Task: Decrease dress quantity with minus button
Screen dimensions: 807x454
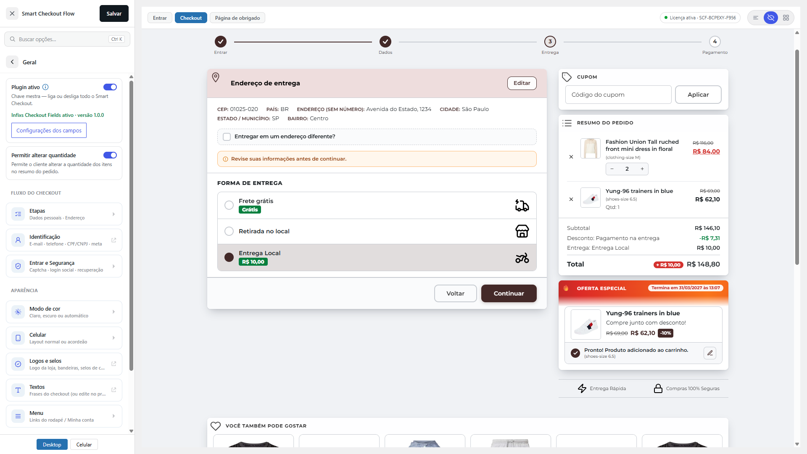Action: point(612,169)
